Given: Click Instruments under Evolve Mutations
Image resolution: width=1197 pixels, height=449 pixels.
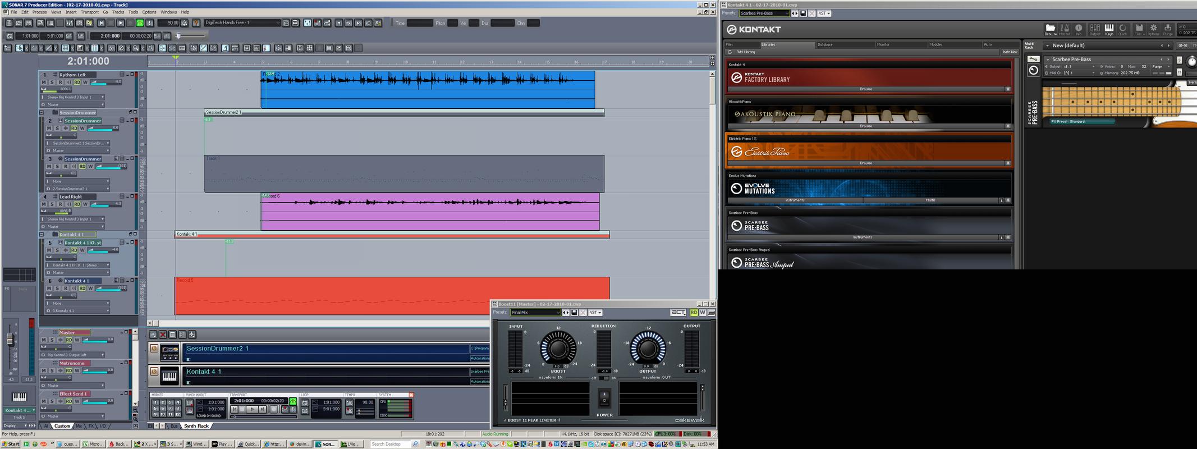Looking at the screenshot, I should click(x=795, y=200).
